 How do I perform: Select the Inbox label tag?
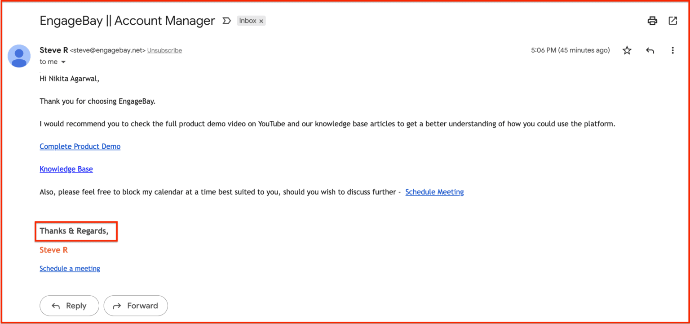click(x=248, y=21)
